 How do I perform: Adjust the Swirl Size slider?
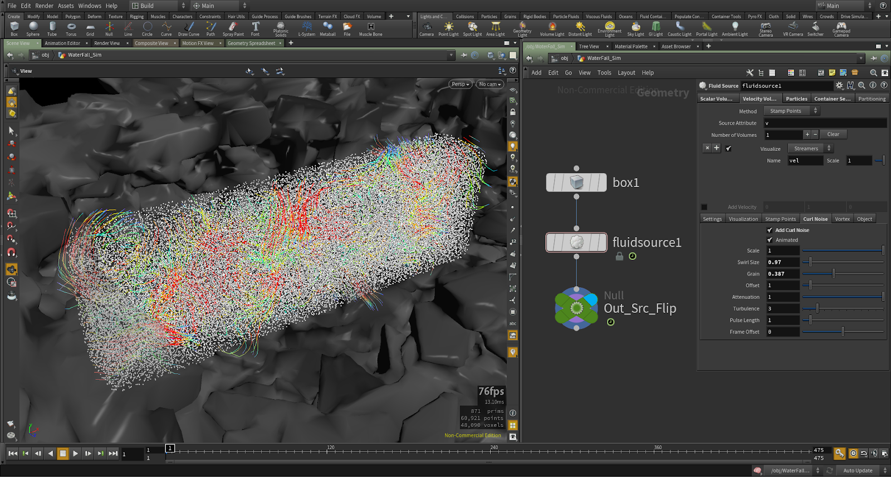click(810, 262)
